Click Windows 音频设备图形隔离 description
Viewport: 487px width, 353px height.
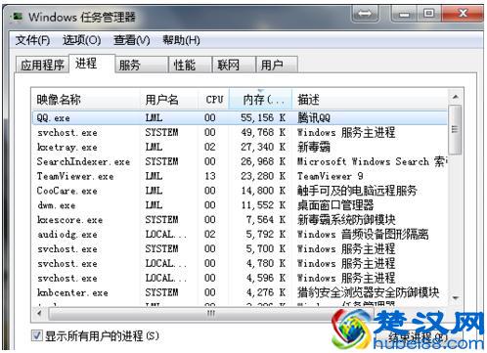(363, 235)
